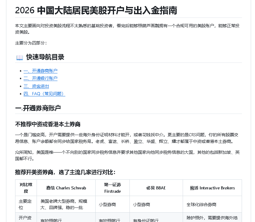Screen dimensions: 255x222
Task: Click the 有身份证就行 table cell
Action: [156, 217]
